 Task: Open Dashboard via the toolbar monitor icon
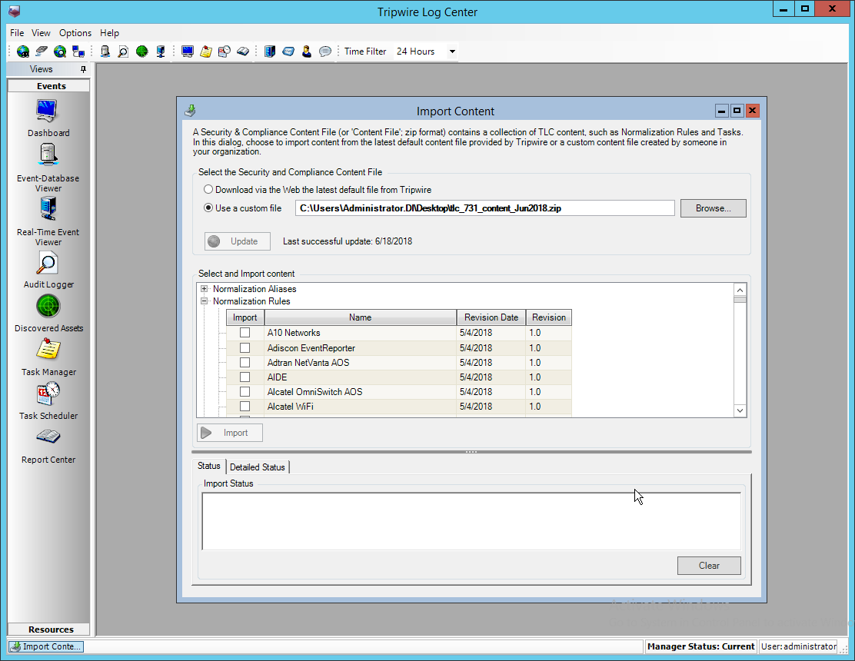[x=188, y=51]
